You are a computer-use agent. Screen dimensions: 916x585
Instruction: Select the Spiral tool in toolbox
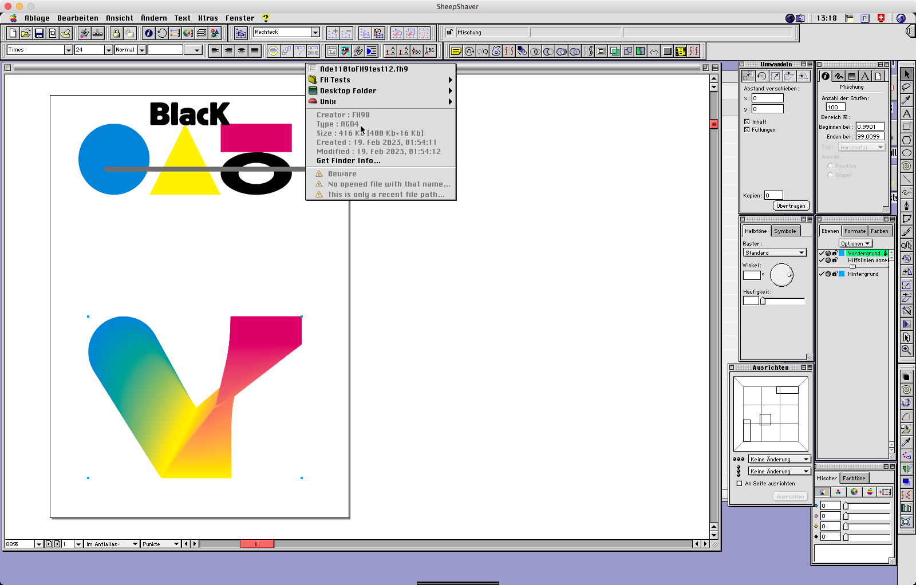coord(906,166)
